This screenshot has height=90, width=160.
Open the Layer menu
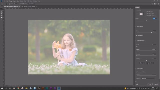click(x=14, y=1)
